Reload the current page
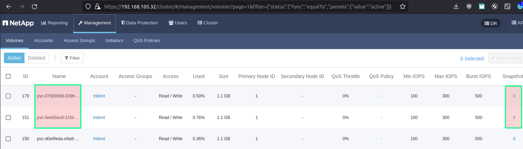523x149 pixels. 34,7
